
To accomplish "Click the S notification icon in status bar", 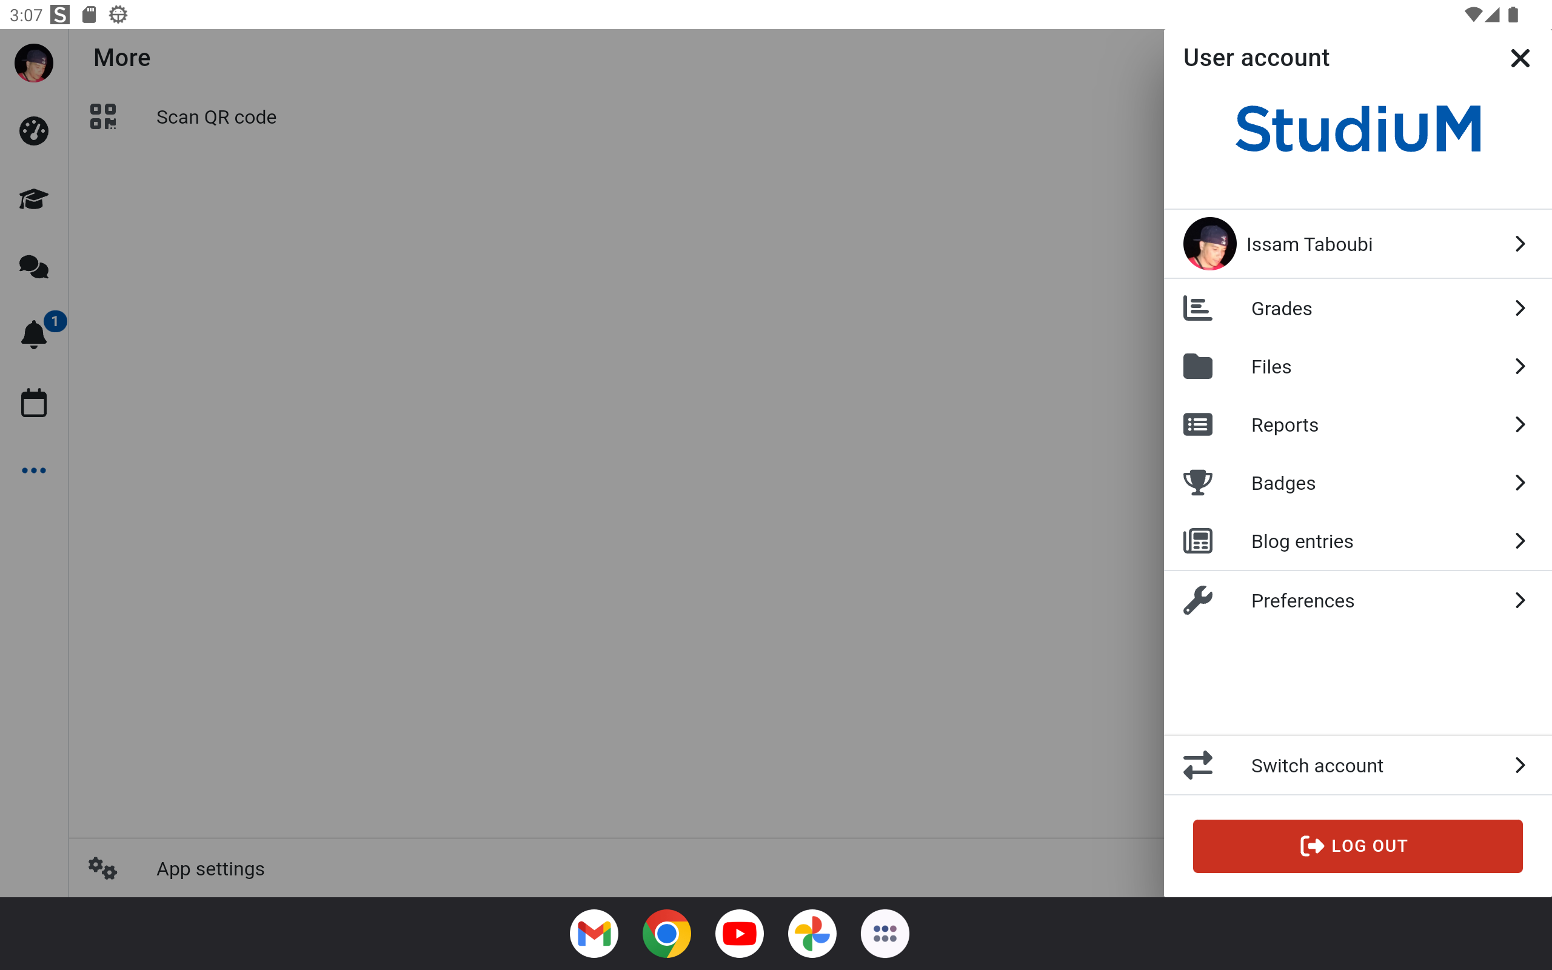I will pyautogui.click(x=60, y=14).
